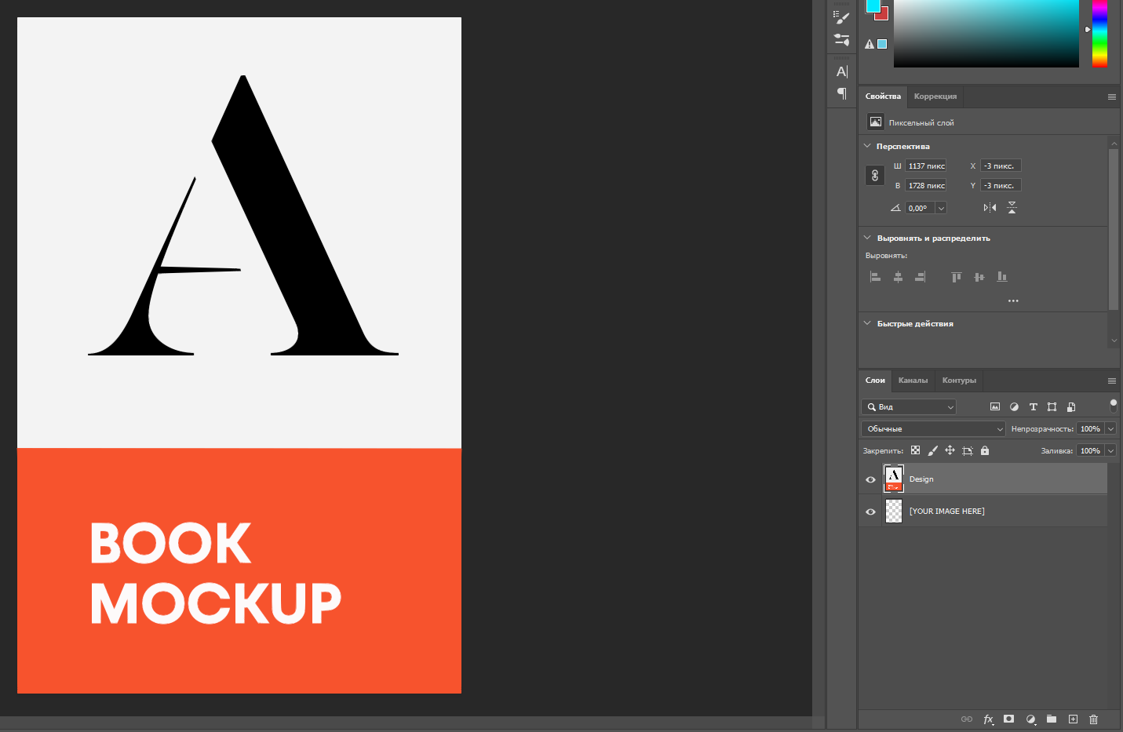
Task: Click the width Ш input field
Action: pyautogui.click(x=926, y=166)
